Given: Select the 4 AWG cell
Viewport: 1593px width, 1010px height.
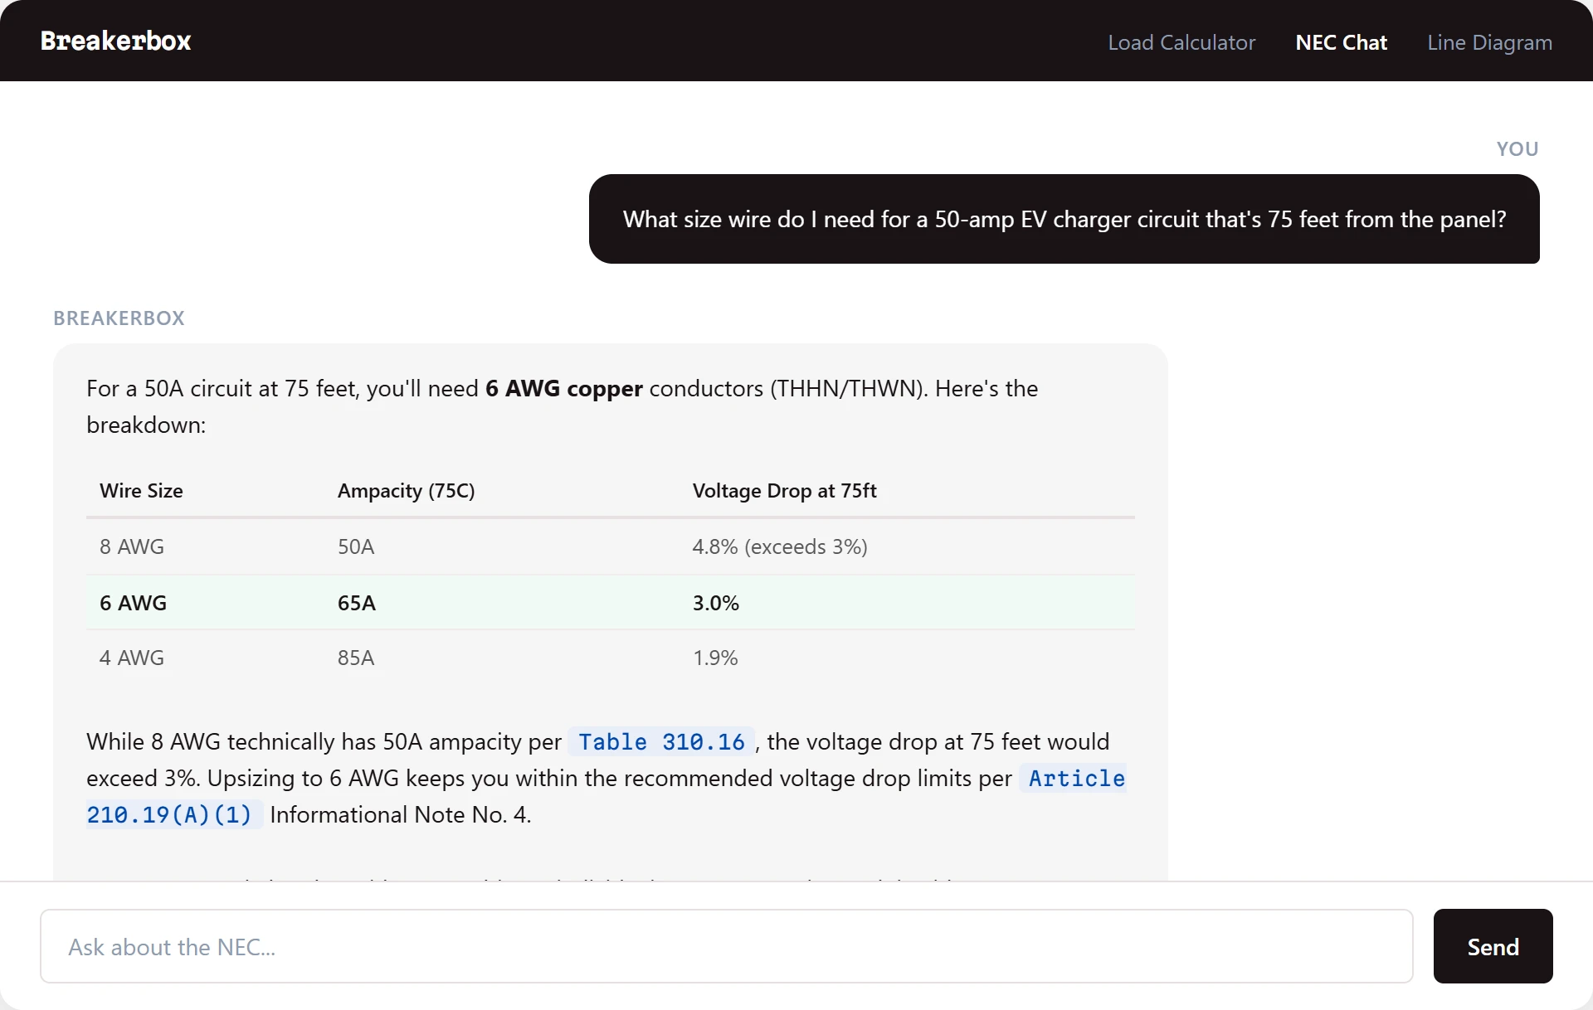Looking at the screenshot, I should click(132, 658).
